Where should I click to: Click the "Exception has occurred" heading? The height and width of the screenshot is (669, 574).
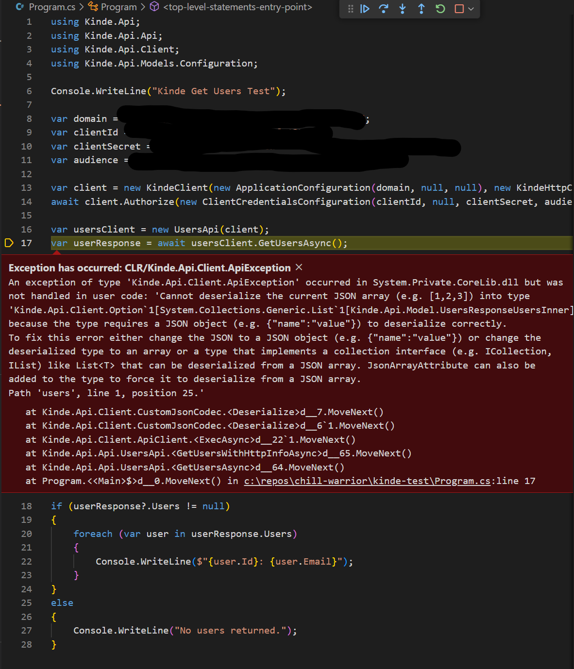coord(150,268)
